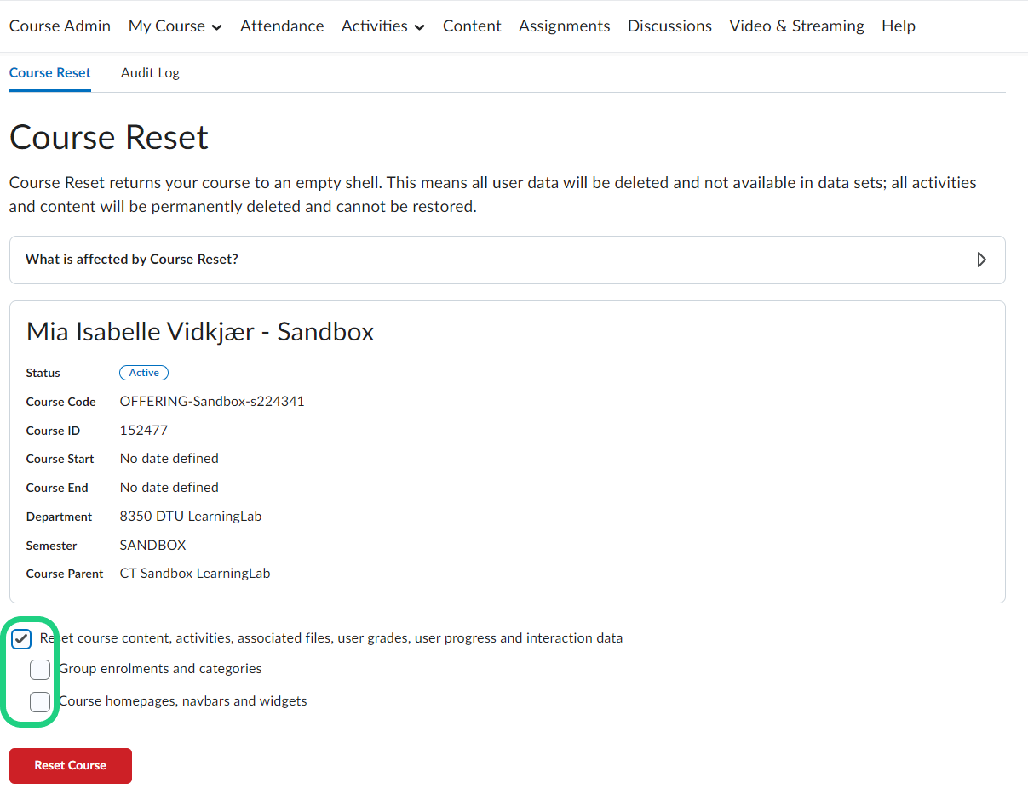
Task: Open the Discussions page
Action: pos(669,26)
